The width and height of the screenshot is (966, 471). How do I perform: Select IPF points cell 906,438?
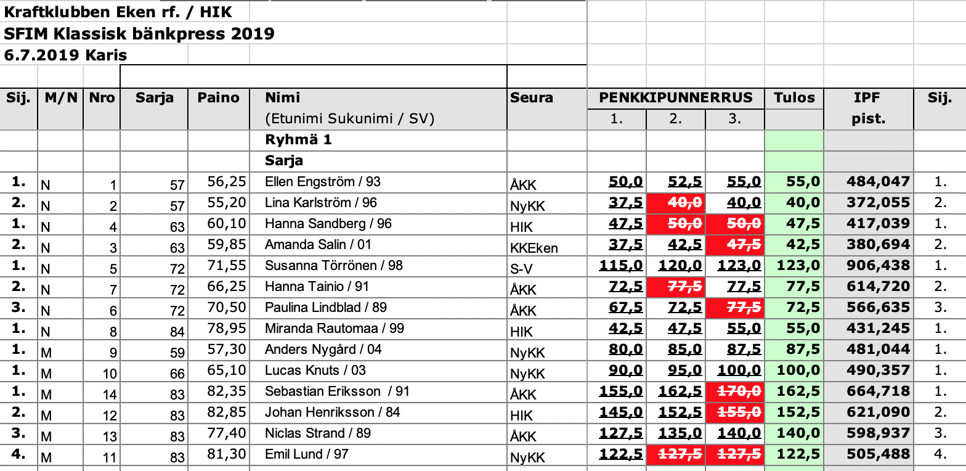click(869, 266)
